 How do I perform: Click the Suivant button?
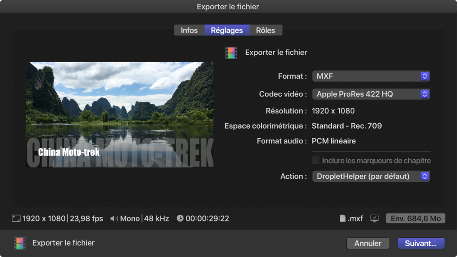pyautogui.click(x=421, y=243)
